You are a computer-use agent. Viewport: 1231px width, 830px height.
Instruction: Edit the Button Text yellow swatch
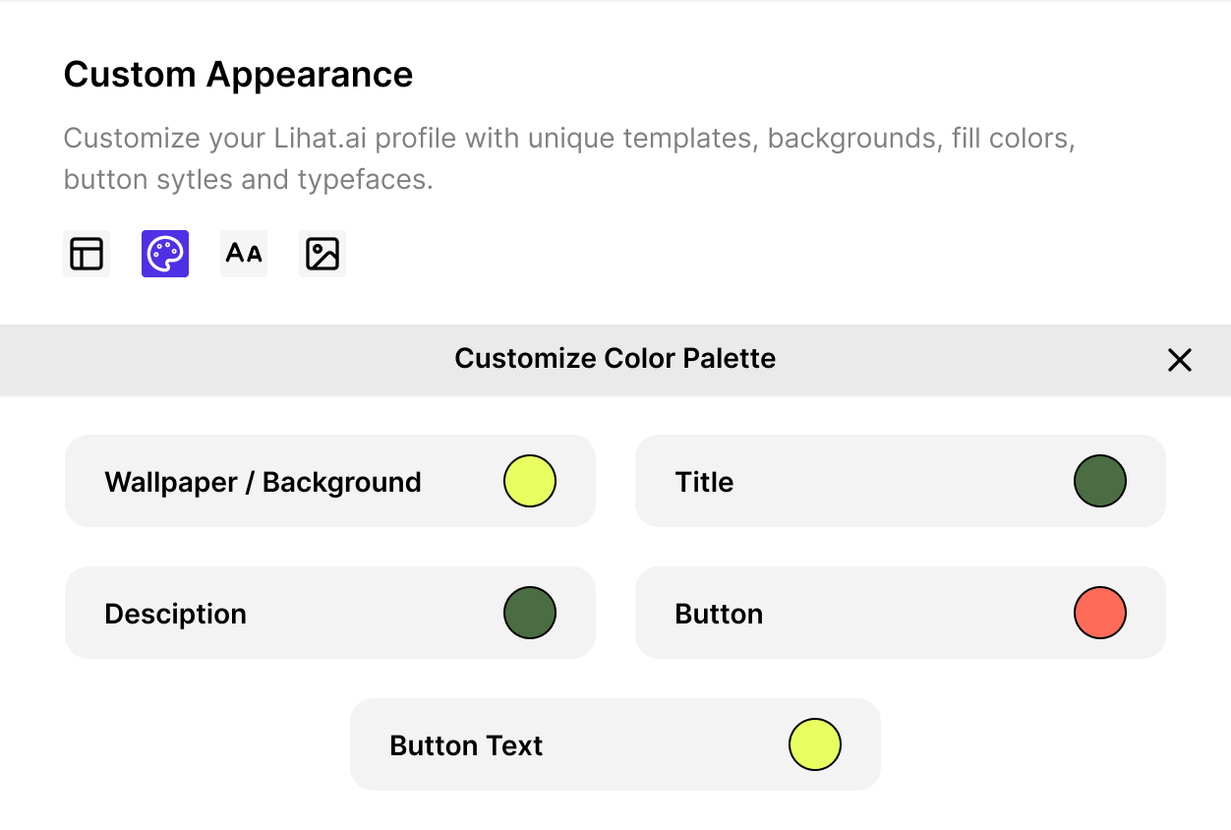click(x=815, y=744)
